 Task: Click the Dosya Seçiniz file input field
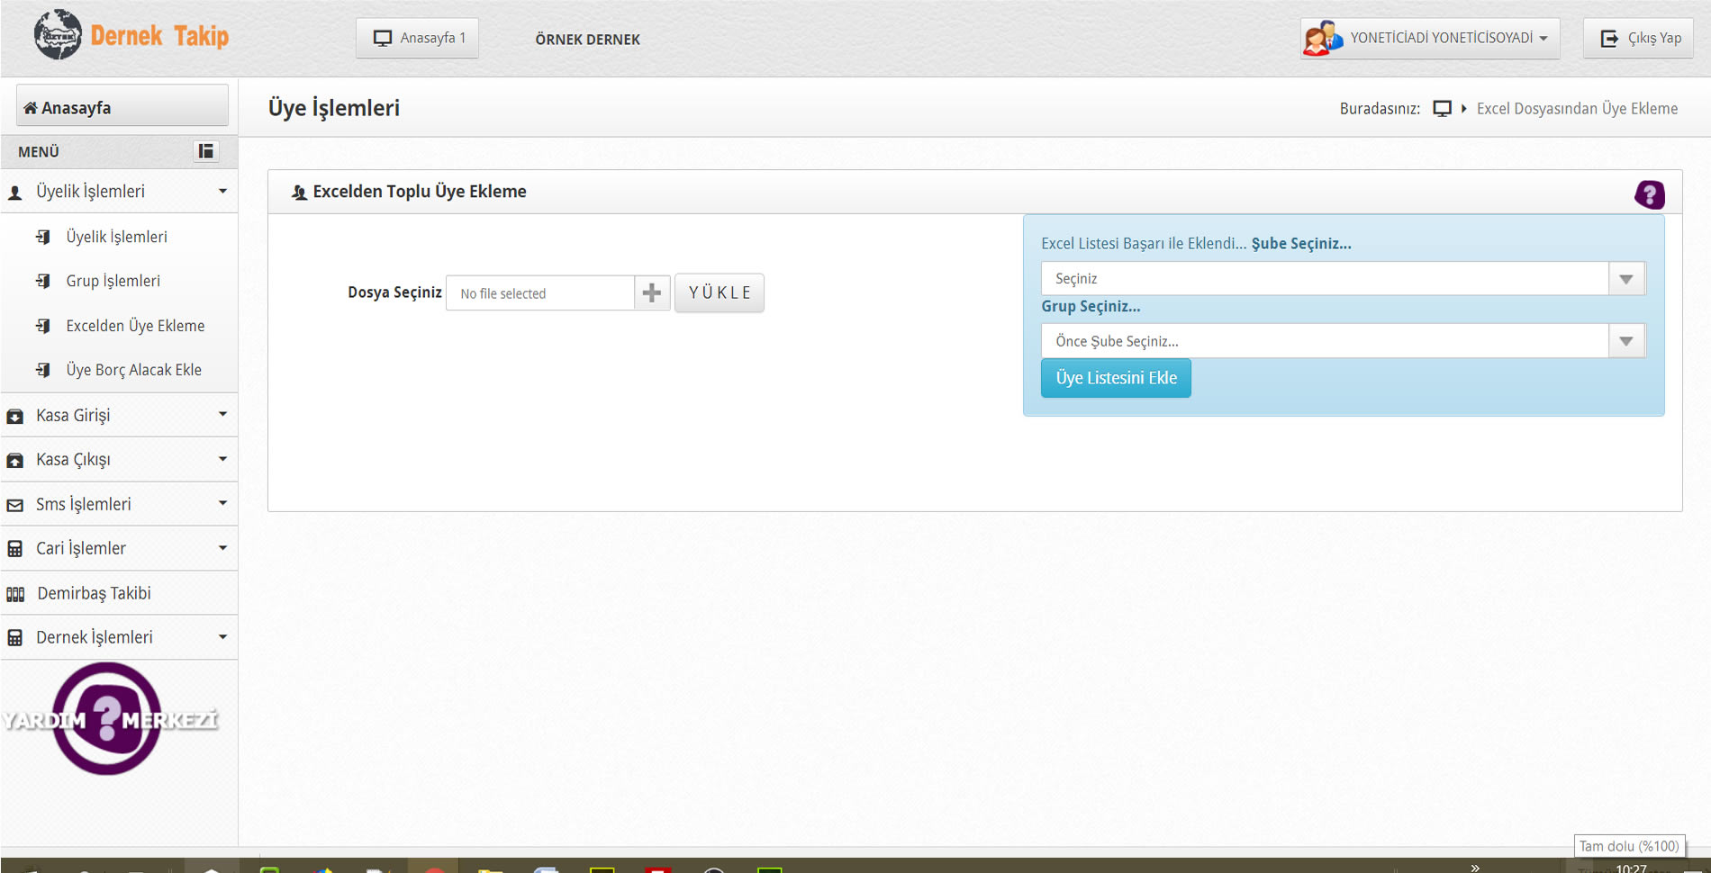(540, 293)
